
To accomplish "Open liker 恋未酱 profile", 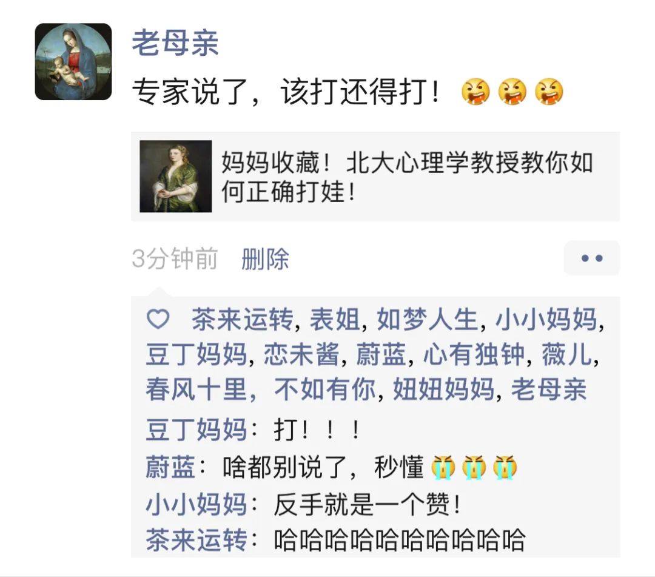I will click(x=301, y=354).
